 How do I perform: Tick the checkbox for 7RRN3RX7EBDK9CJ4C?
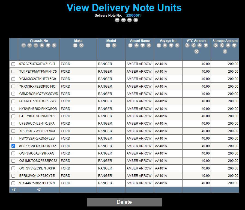point(13,87)
